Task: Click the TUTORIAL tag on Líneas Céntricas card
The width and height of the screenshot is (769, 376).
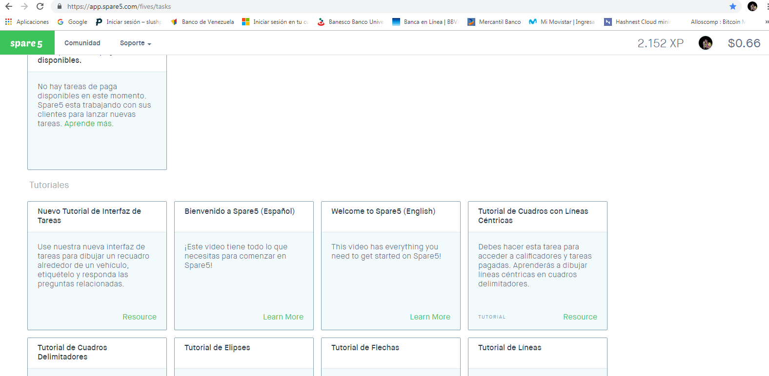Action: tap(492, 317)
